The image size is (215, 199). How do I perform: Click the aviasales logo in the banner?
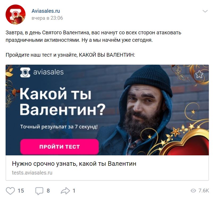coord(42,72)
